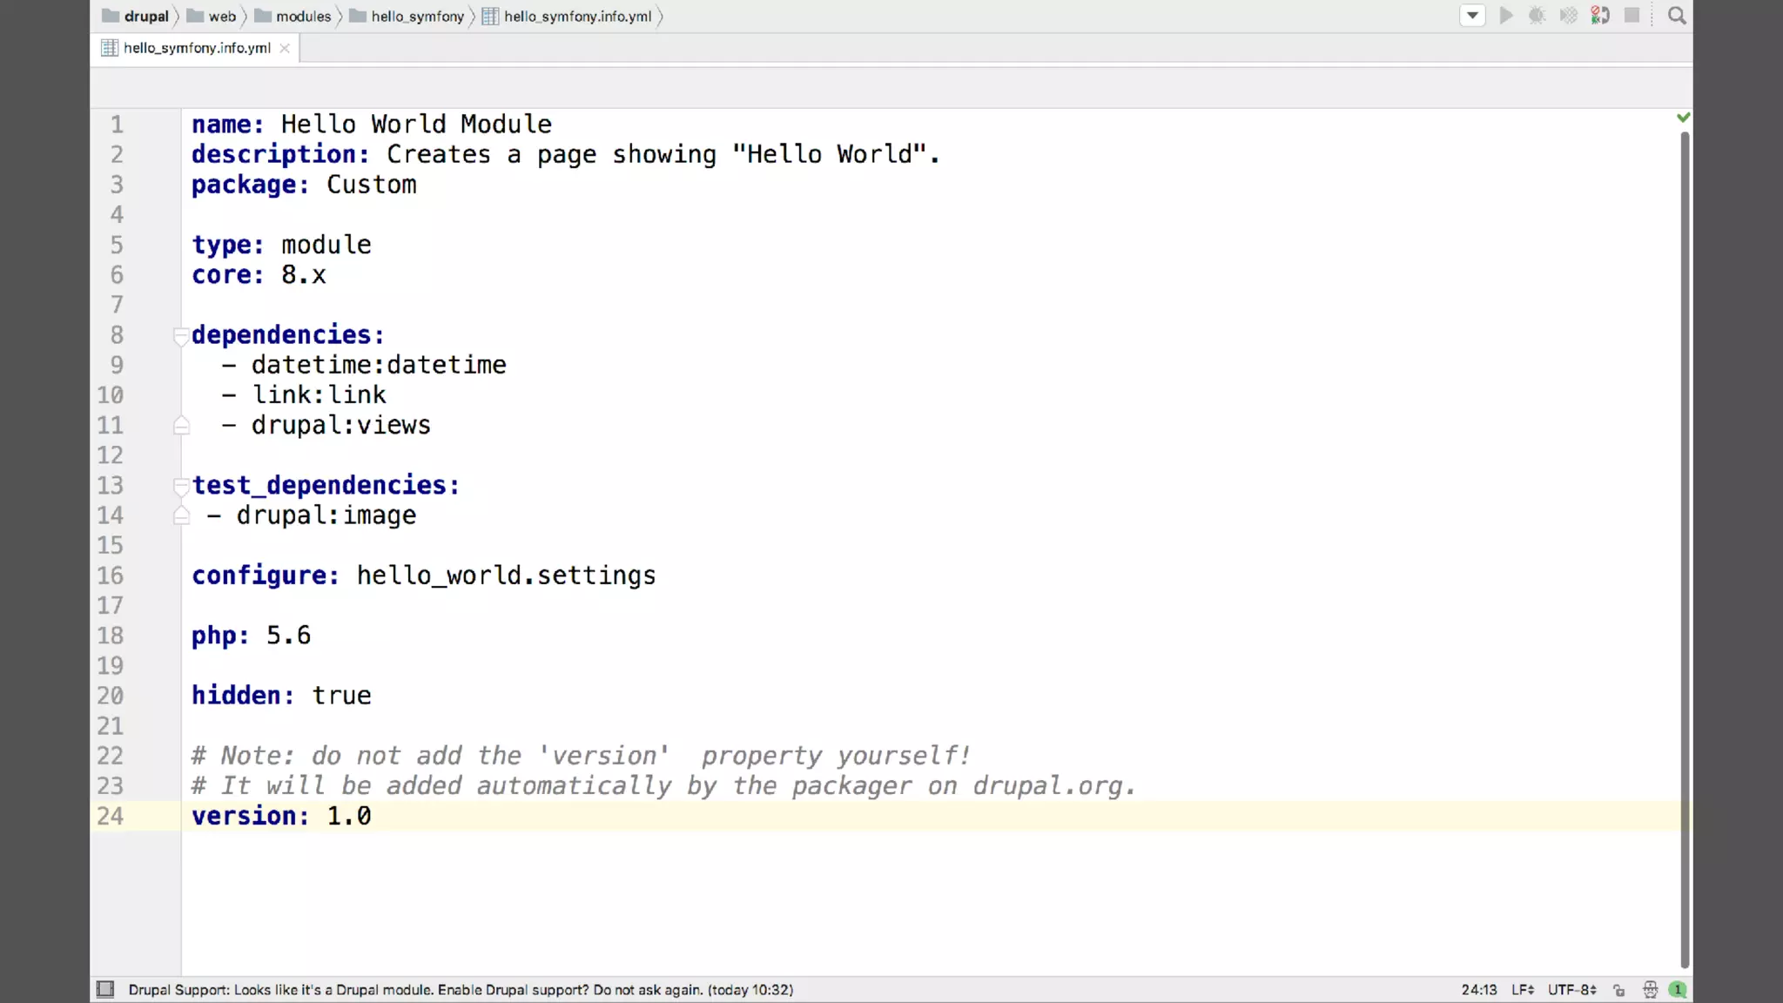Open Search Everywhere magnifier icon
This screenshot has width=1783, height=1003.
tap(1677, 16)
